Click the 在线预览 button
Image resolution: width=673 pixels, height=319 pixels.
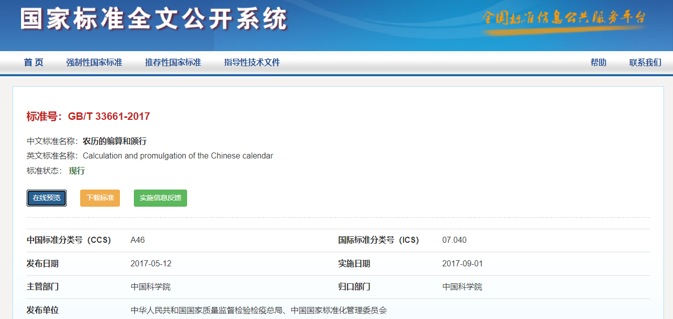pos(47,198)
